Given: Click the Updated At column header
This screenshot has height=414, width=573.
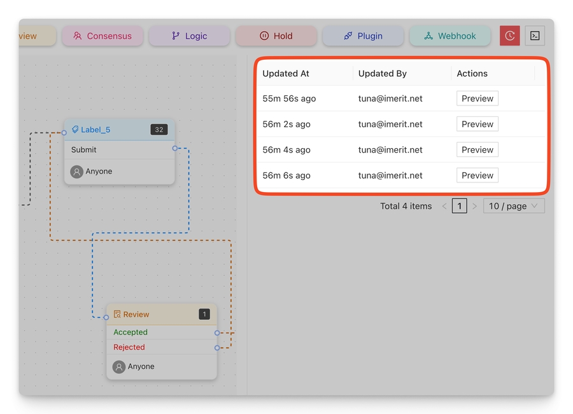Looking at the screenshot, I should tap(286, 74).
